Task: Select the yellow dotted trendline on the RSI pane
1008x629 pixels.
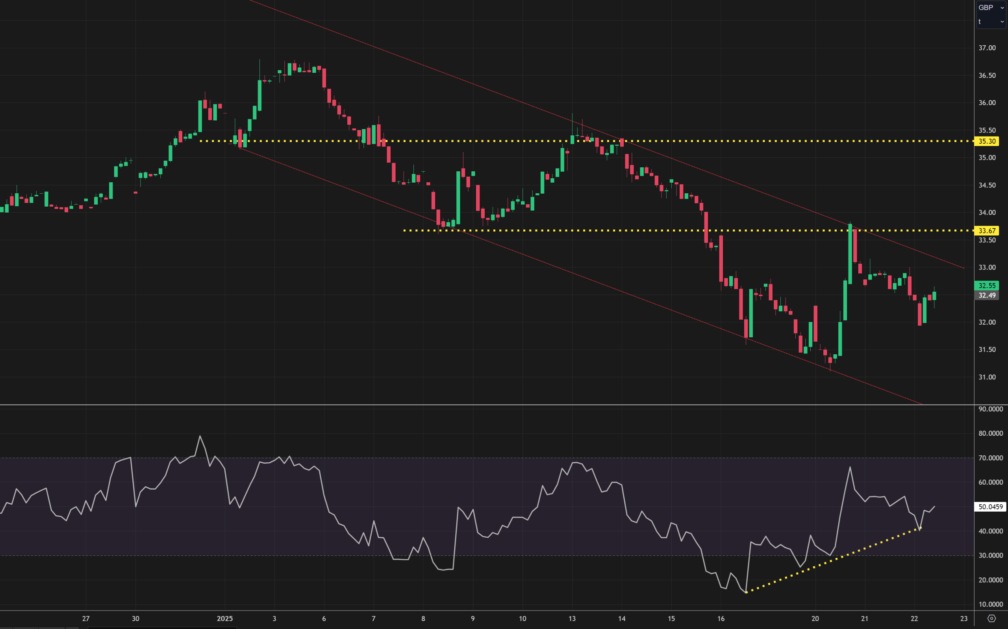Action: coord(833,560)
